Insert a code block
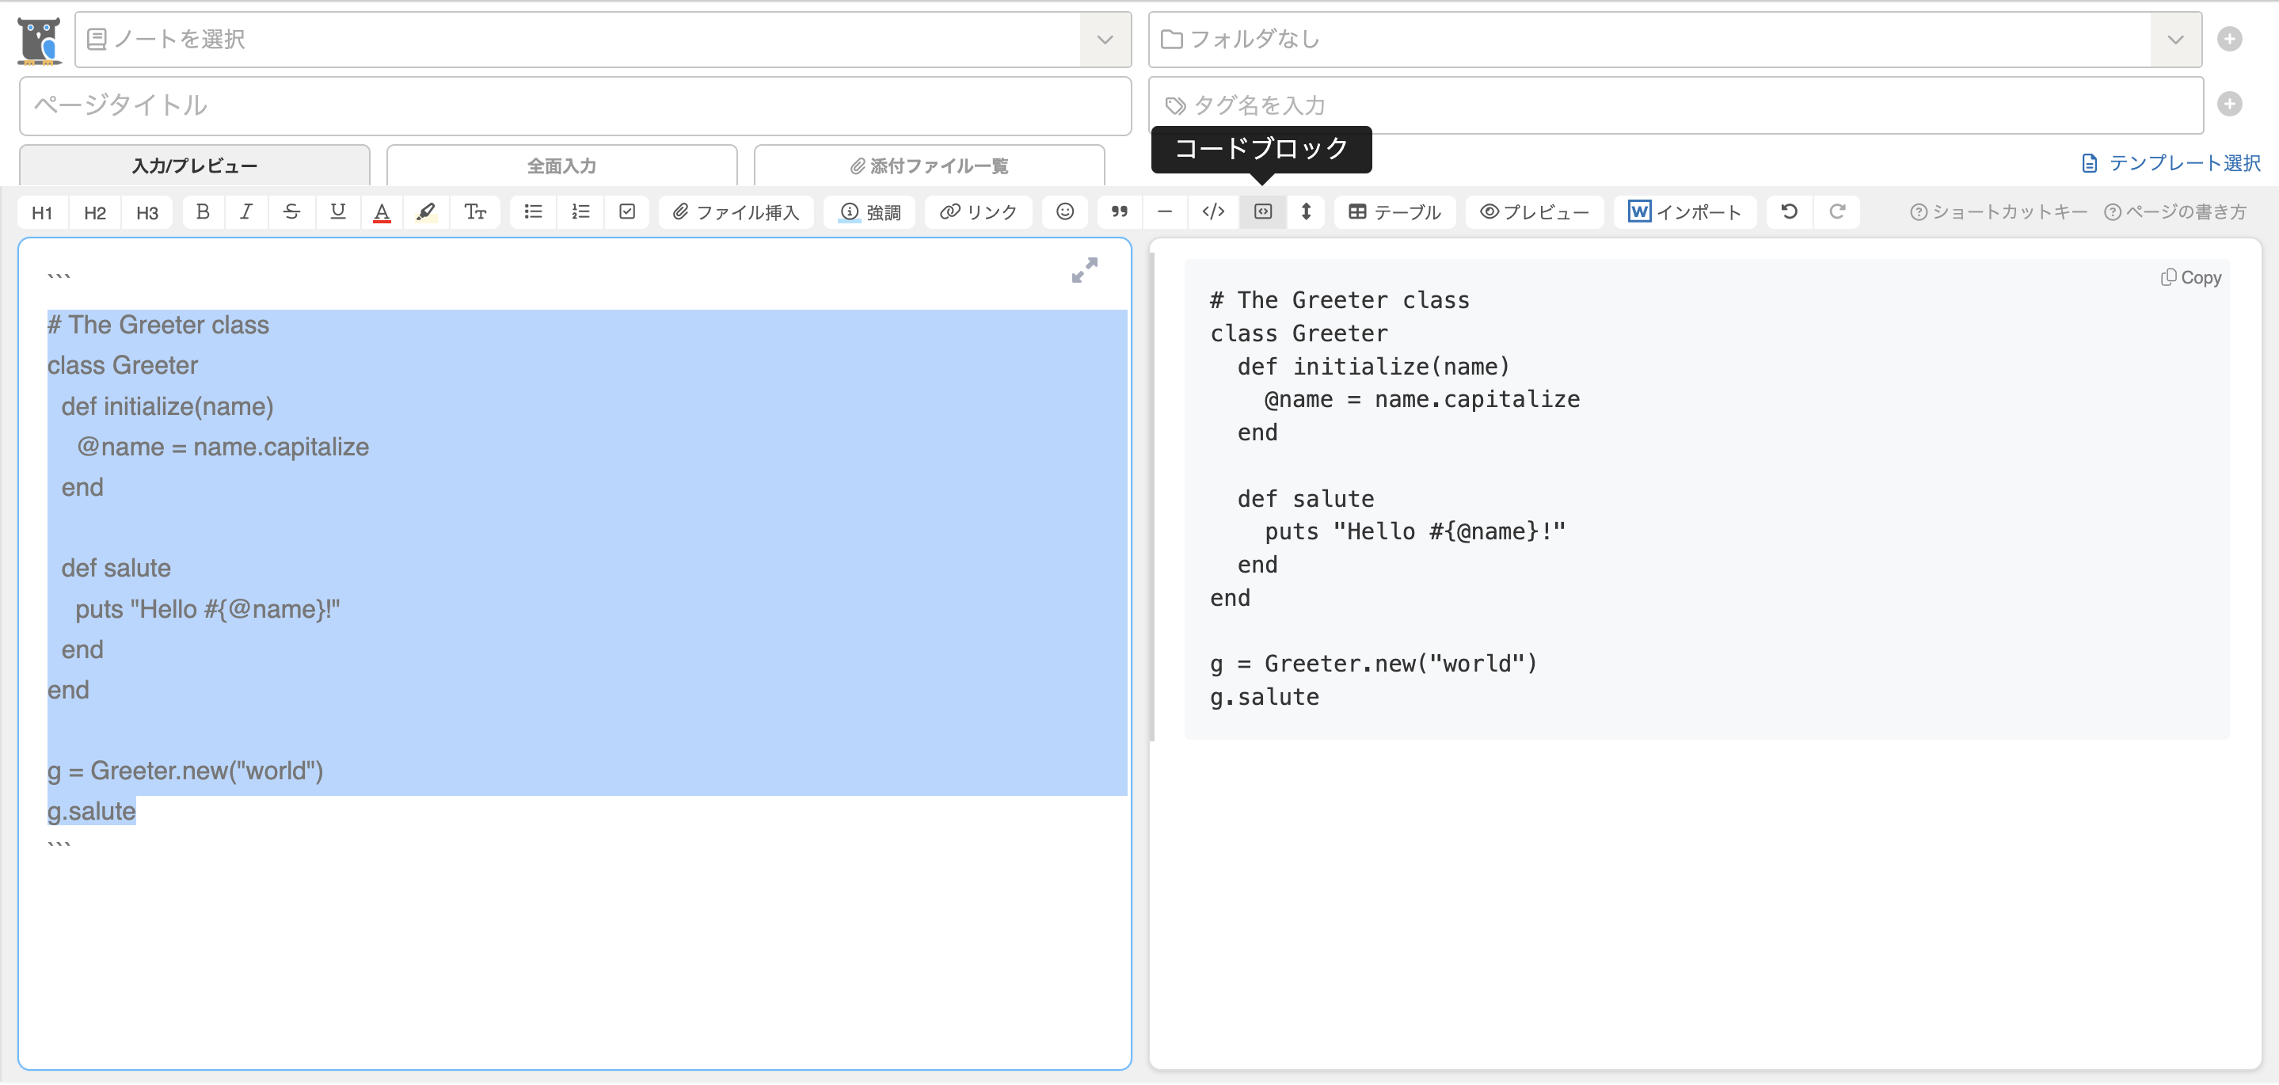 click(x=1262, y=211)
